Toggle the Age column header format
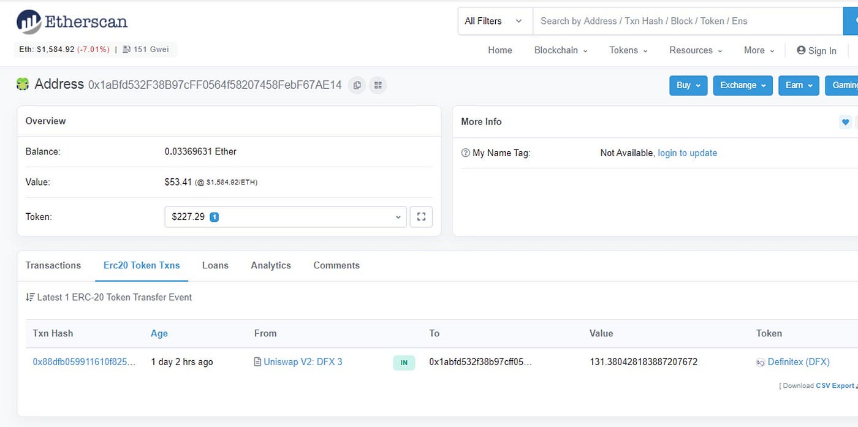 [x=159, y=333]
